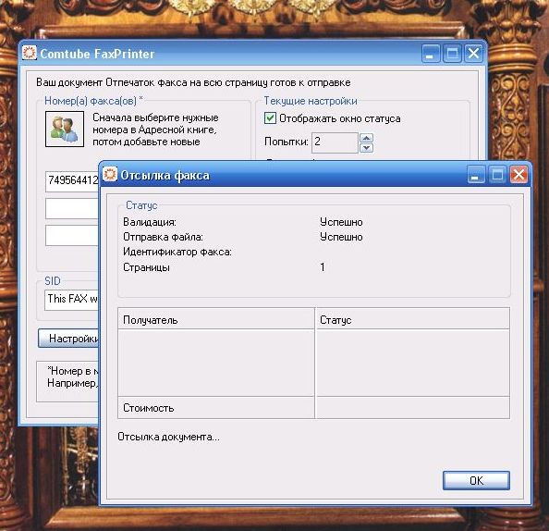Image resolution: width=549 pixels, height=531 pixels.
Task: Click the Ваш документ ready message text
Action: point(193,82)
